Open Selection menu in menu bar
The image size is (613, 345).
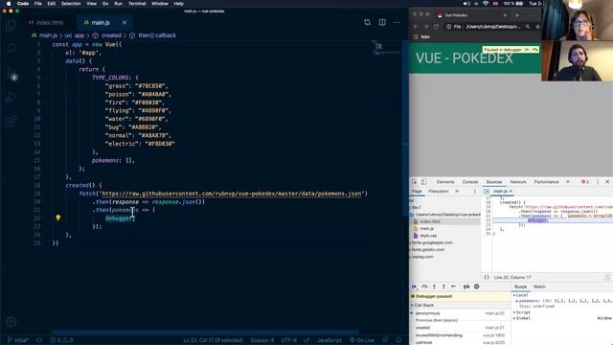pyautogui.click(x=71, y=4)
